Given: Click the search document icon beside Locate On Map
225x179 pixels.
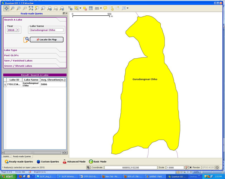Looking at the screenshot, I should [26, 40].
